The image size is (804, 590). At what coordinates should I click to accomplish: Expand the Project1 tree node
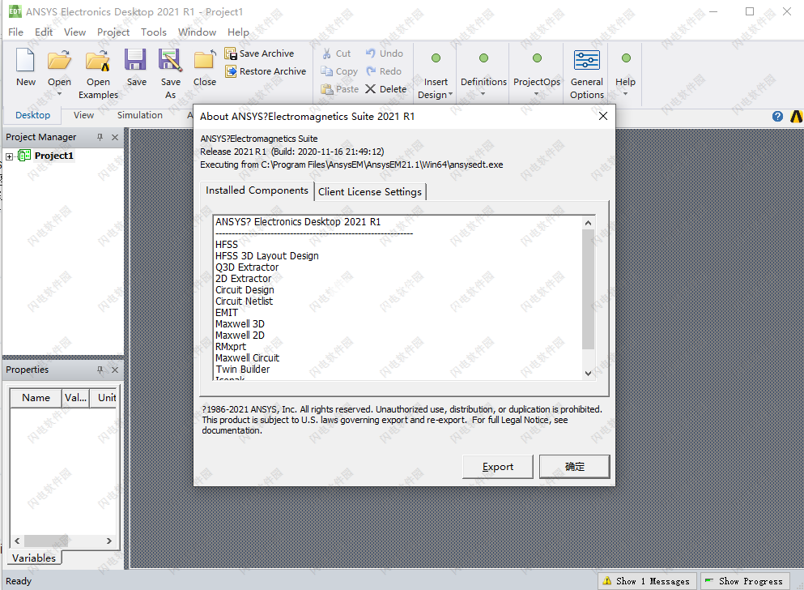(9, 156)
